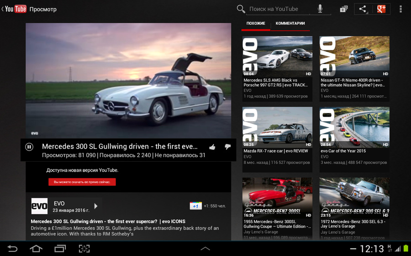Pause the Mercedes 300 SL video
Screen dimensions: 411x256
pyautogui.click(x=29, y=147)
